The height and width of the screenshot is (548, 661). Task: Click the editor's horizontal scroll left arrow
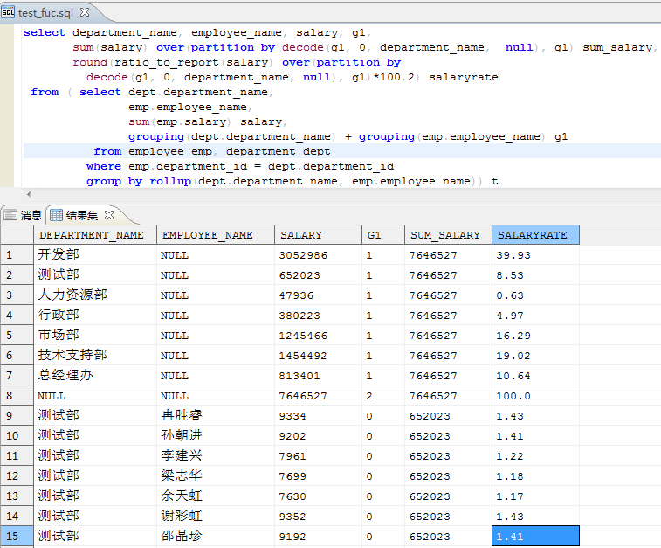(29, 194)
